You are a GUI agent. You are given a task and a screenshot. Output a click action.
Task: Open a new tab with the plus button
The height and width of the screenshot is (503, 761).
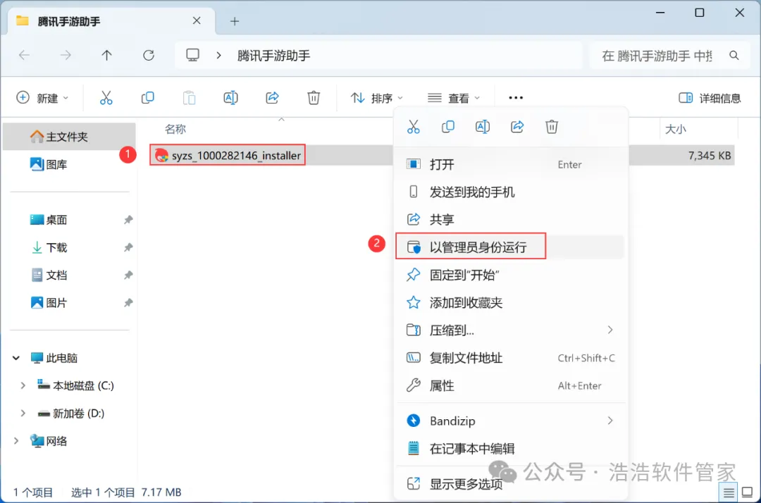pos(235,21)
